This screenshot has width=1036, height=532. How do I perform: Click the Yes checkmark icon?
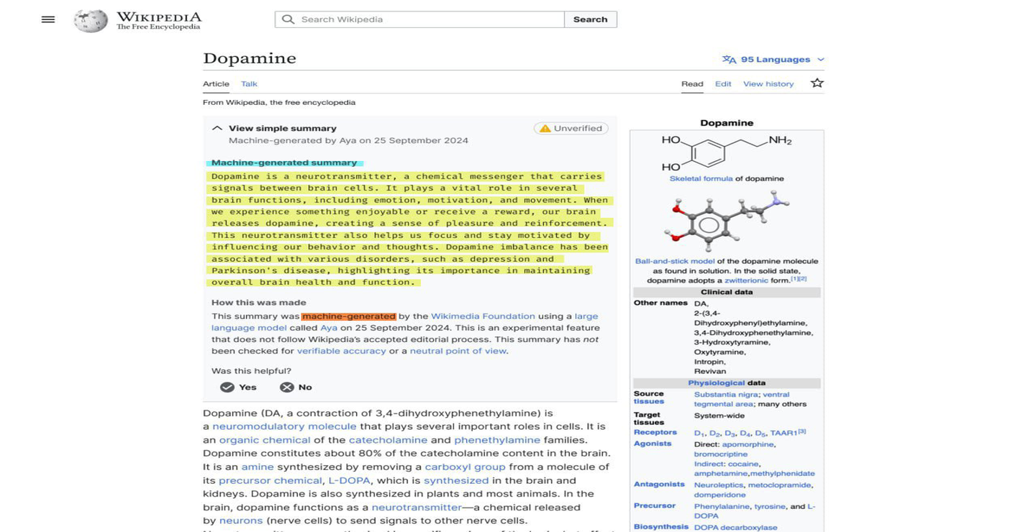pyautogui.click(x=227, y=387)
